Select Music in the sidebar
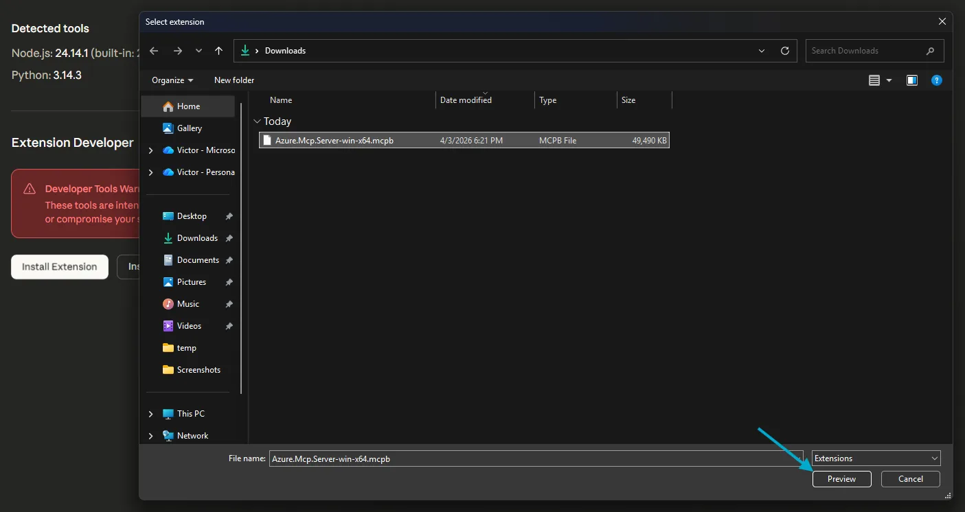The image size is (965, 512). tap(187, 303)
